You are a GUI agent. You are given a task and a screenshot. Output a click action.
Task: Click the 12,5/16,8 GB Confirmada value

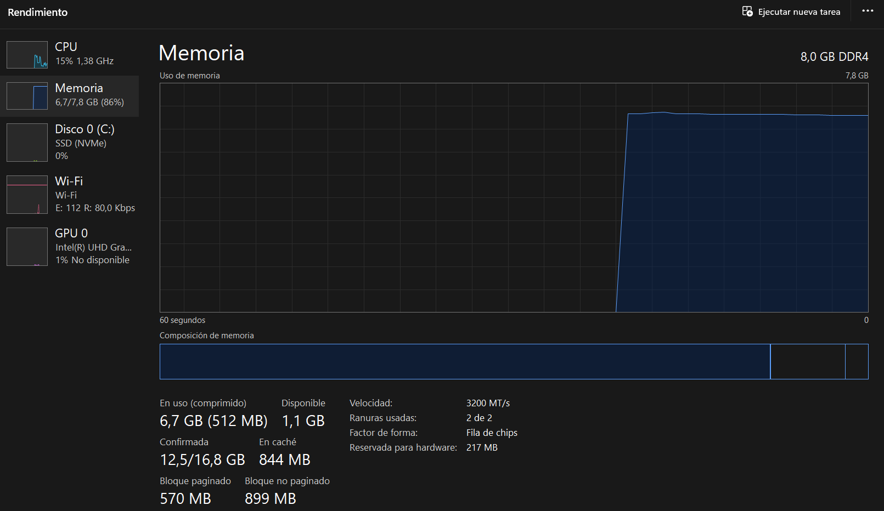click(202, 459)
